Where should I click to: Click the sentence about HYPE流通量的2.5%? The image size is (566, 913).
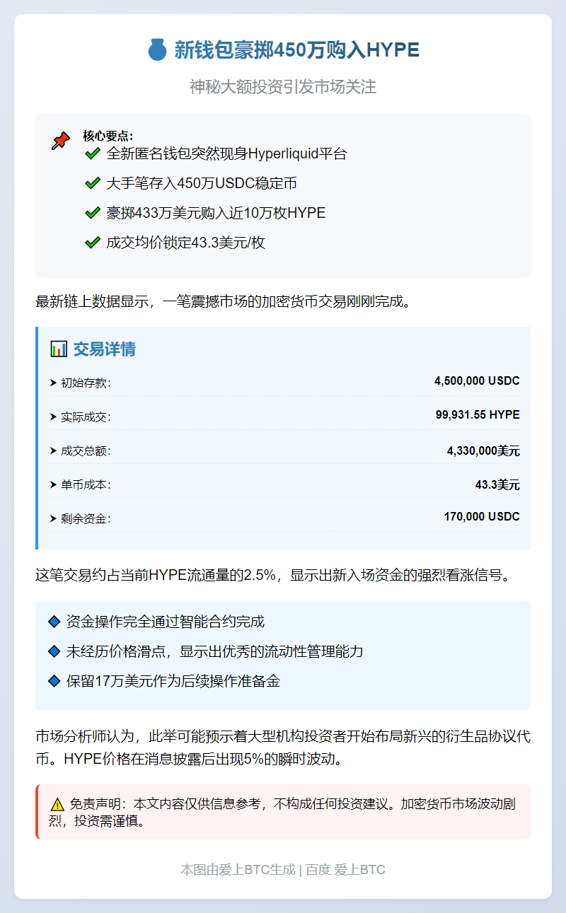coord(273,575)
